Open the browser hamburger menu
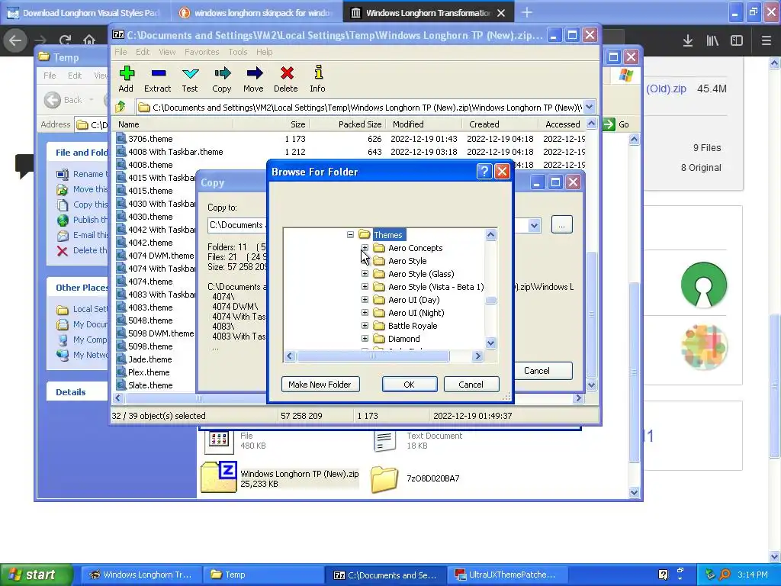Viewport: 781px width, 586px height. tap(766, 41)
